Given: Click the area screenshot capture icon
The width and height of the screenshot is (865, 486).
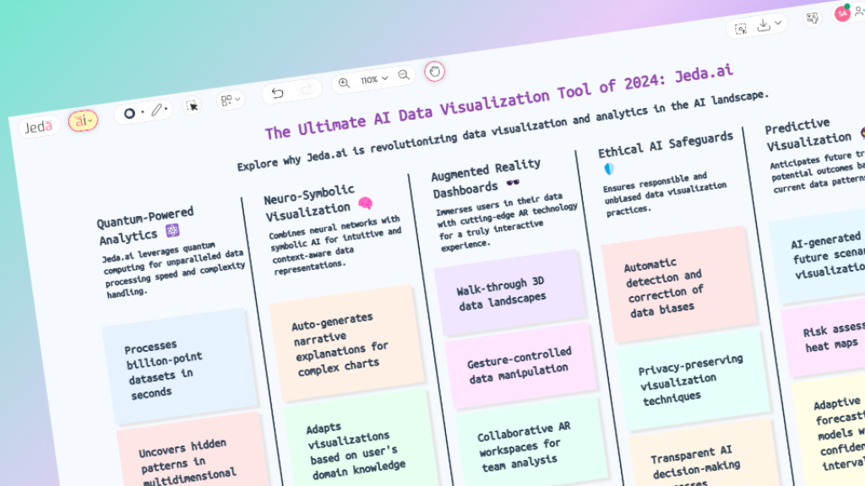Looking at the screenshot, I should (741, 29).
